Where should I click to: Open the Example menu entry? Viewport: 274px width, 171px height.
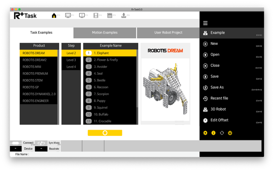click(232, 33)
